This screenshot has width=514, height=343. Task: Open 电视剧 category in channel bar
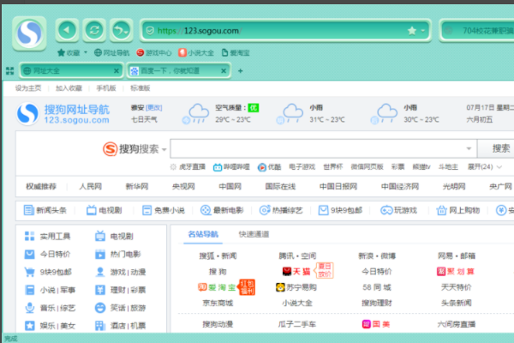click(105, 210)
